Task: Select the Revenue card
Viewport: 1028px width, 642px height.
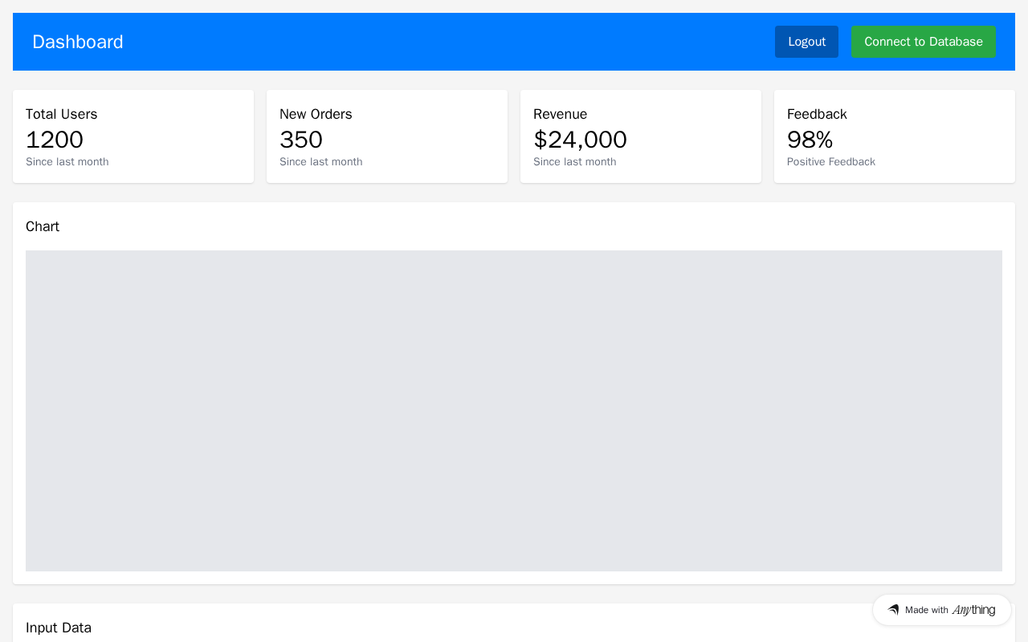Action: pos(641,136)
